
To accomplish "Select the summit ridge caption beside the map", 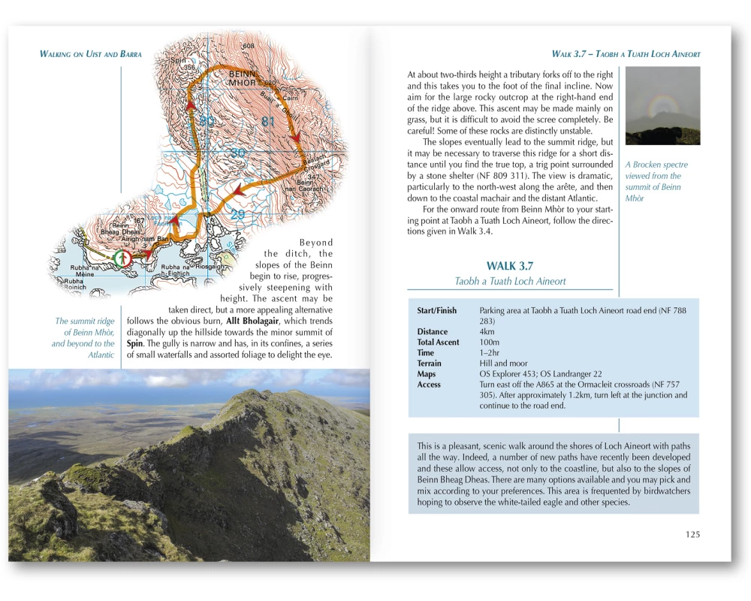I will (83, 338).
